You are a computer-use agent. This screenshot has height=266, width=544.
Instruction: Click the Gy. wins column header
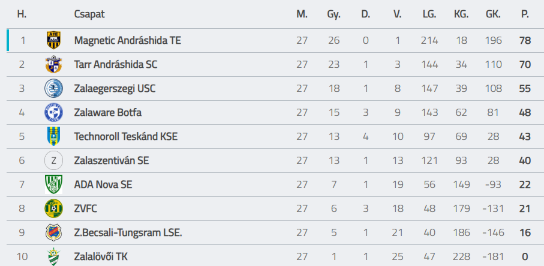333,14
